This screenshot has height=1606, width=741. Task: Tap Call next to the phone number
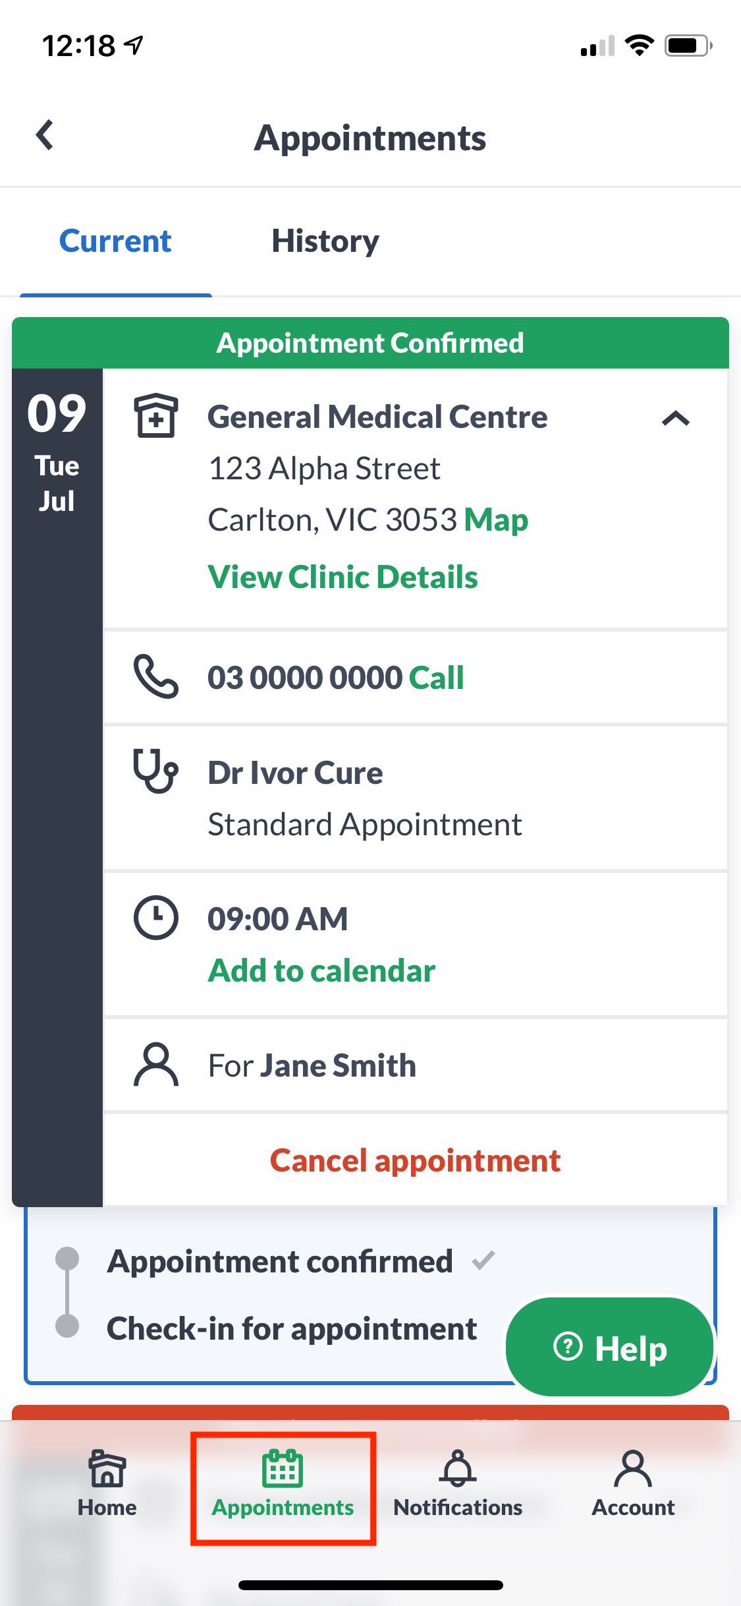pyautogui.click(x=436, y=678)
